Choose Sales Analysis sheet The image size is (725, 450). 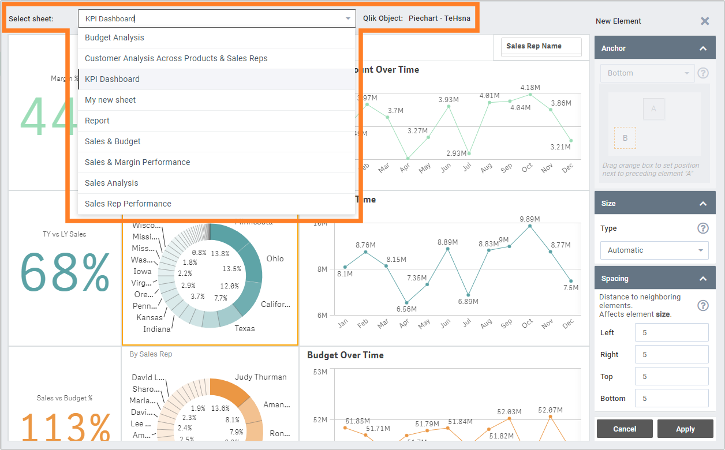click(x=216, y=183)
